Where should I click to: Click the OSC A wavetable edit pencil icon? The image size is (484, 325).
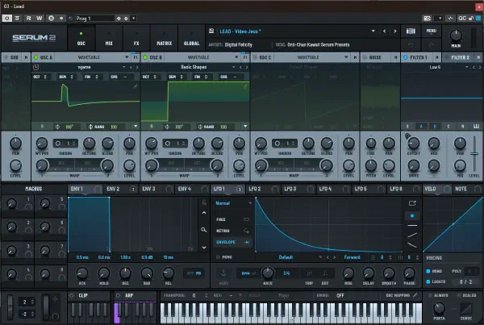(x=136, y=87)
